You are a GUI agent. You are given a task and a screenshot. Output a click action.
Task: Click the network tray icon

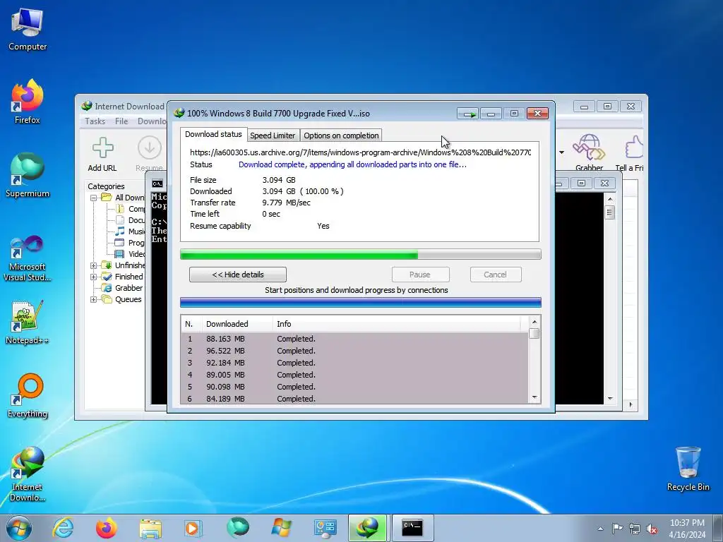click(635, 529)
